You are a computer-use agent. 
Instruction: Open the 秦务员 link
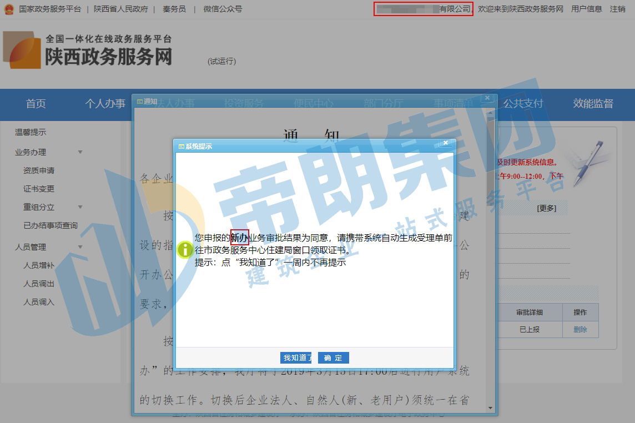pyautogui.click(x=174, y=9)
